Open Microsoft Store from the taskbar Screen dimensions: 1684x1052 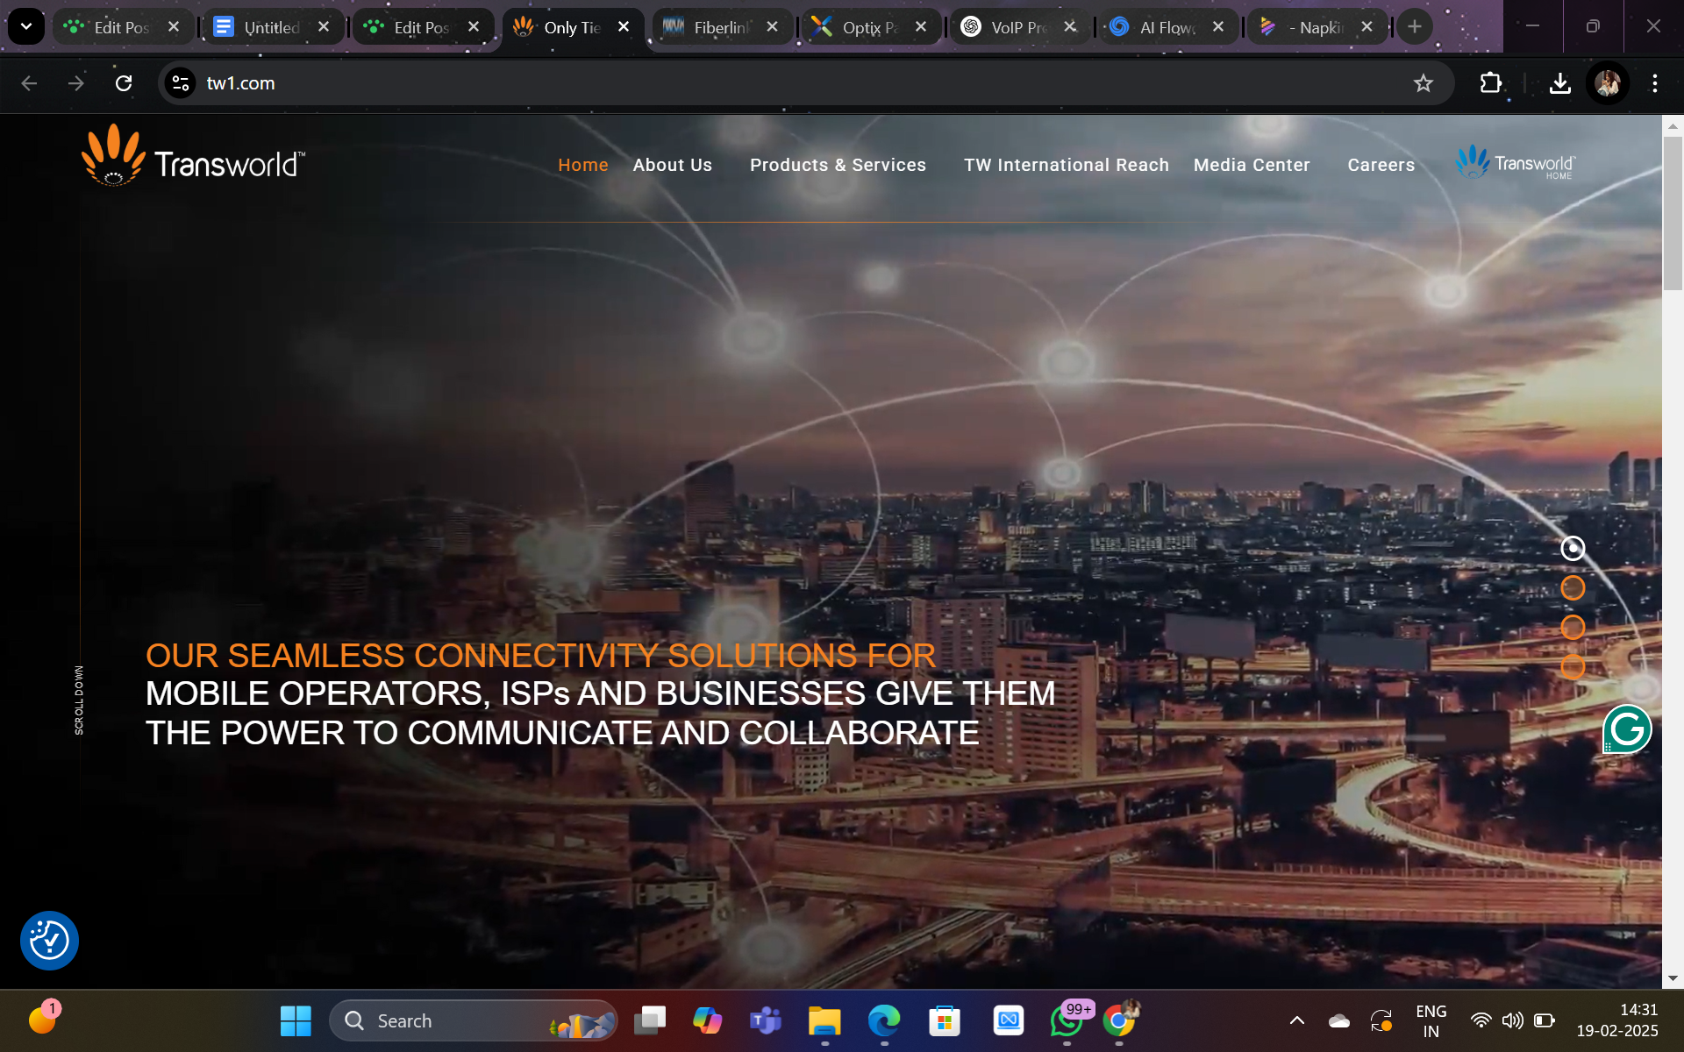tap(945, 1020)
